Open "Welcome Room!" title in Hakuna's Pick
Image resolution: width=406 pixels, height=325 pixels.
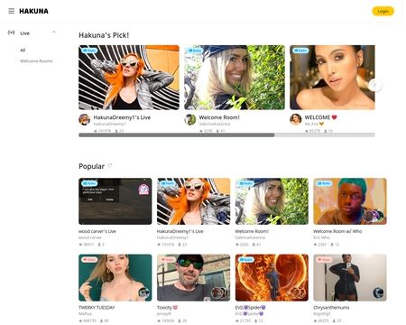219,117
